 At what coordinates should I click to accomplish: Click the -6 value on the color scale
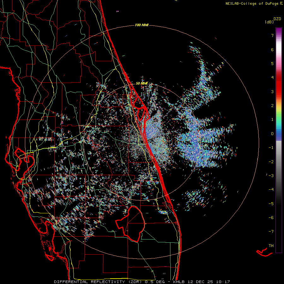click(271, 218)
